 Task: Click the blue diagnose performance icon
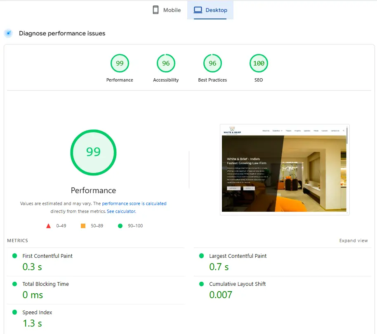[8, 33]
